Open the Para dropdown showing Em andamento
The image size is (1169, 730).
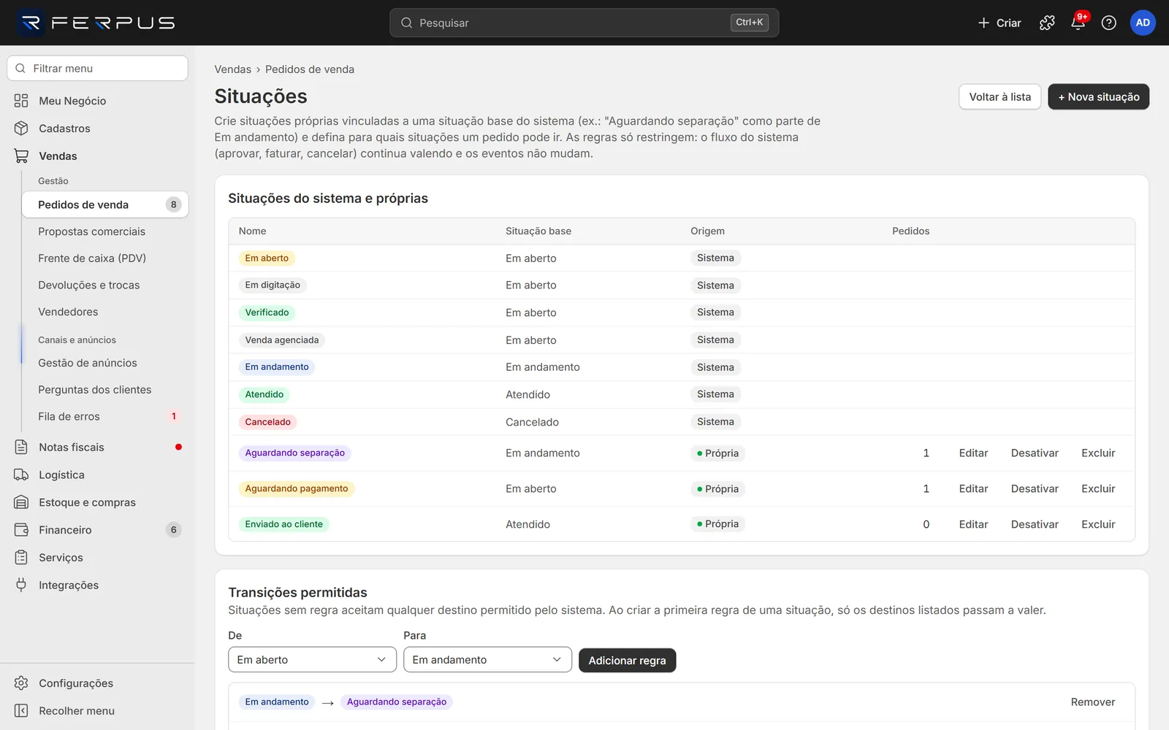(487, 660)
